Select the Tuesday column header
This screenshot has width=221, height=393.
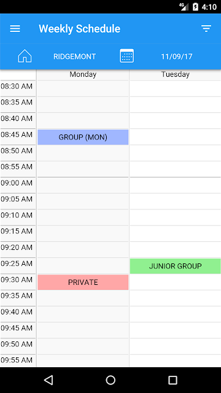click(175, 74)
